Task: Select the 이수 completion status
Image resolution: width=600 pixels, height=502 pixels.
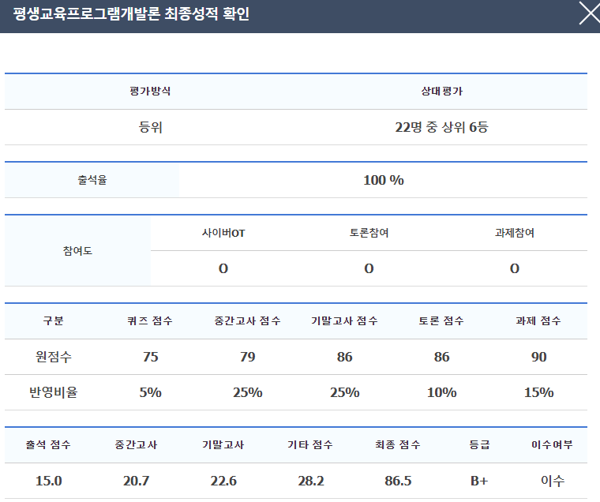Action: [553, 481]
